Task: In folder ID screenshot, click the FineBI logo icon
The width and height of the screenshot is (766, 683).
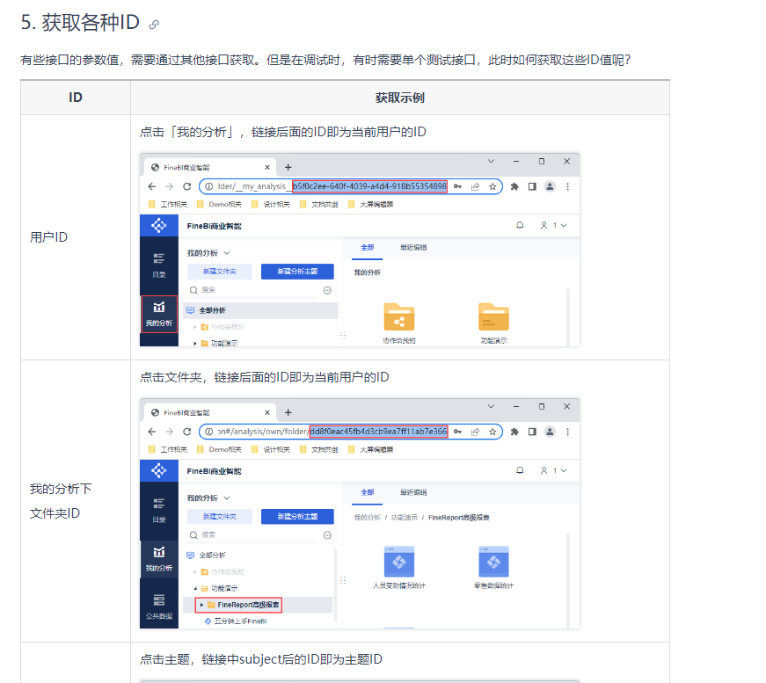Action: 159,470
